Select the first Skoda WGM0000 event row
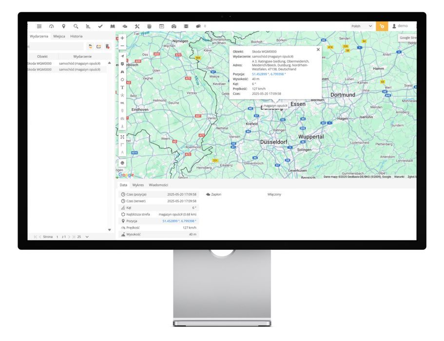444x341 pixels. (x=67, y=63)
